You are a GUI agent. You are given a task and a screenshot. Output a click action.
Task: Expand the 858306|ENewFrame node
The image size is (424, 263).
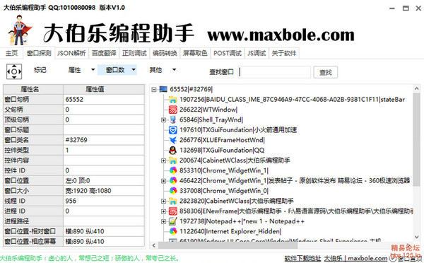point(163,211)
